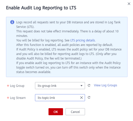Open the View Log Groups link
Screen dimensions: 133x121
pos(105,85)
